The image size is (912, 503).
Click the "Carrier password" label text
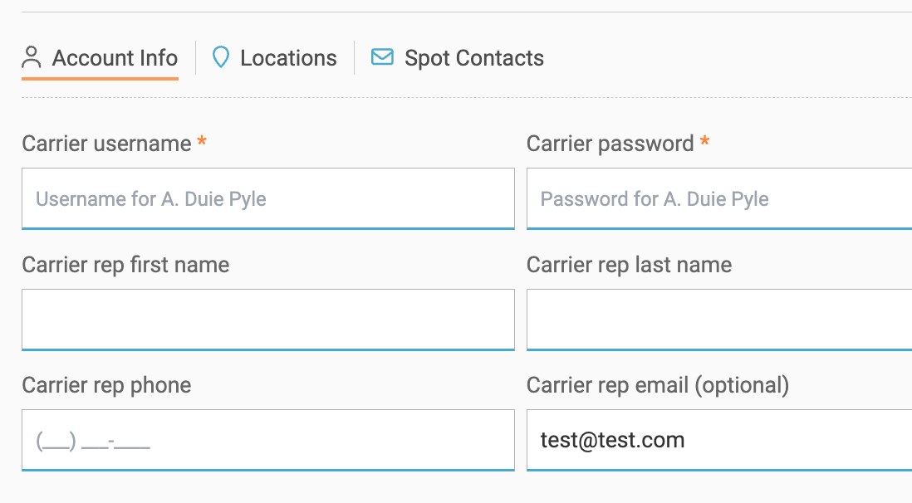click(x=610, y=144)
